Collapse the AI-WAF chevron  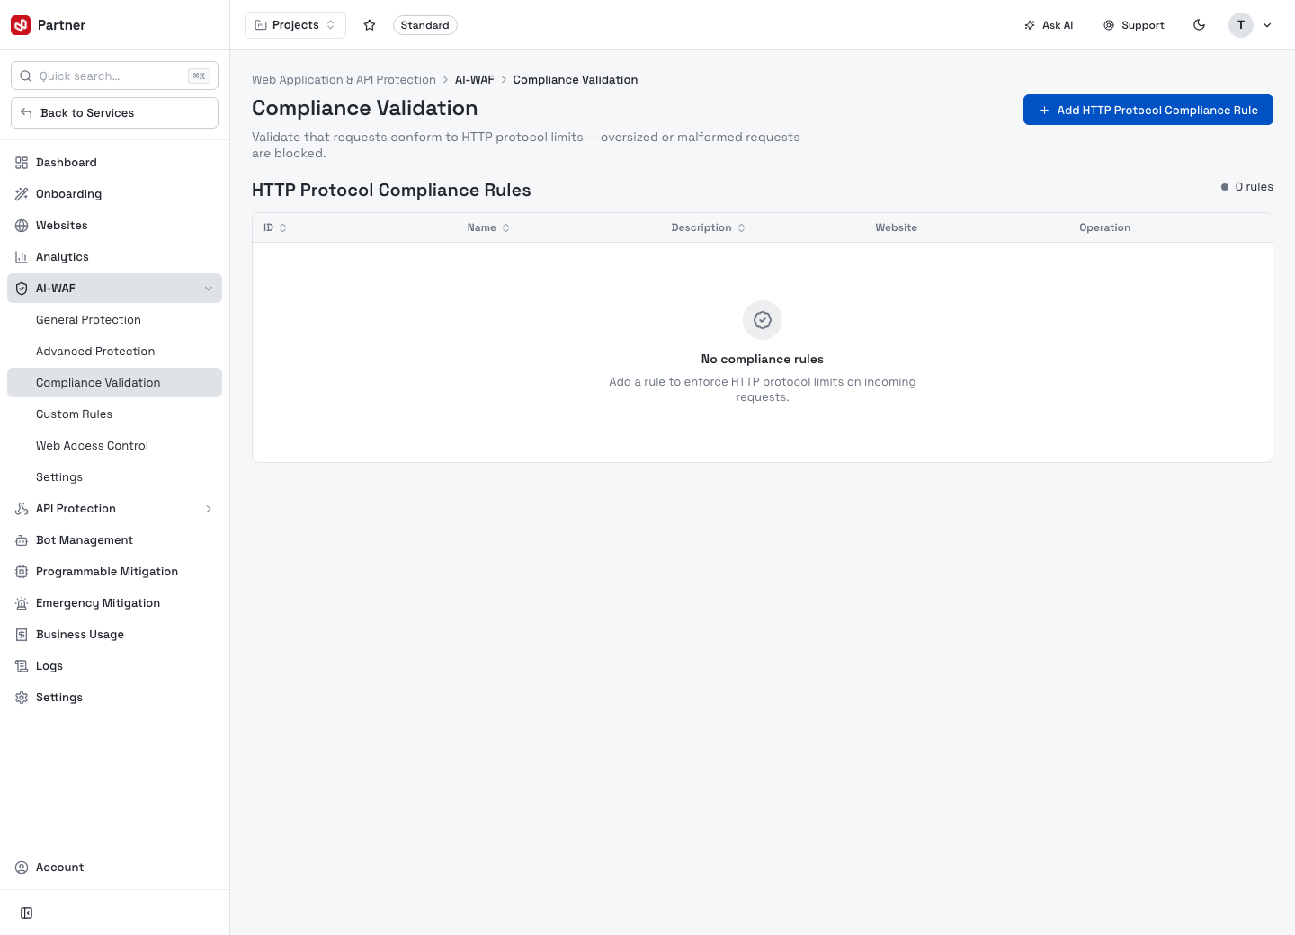point(209,289)
